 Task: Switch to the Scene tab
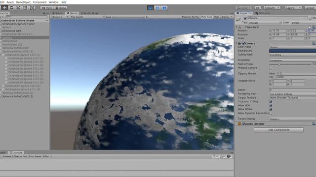coord(58,13)
